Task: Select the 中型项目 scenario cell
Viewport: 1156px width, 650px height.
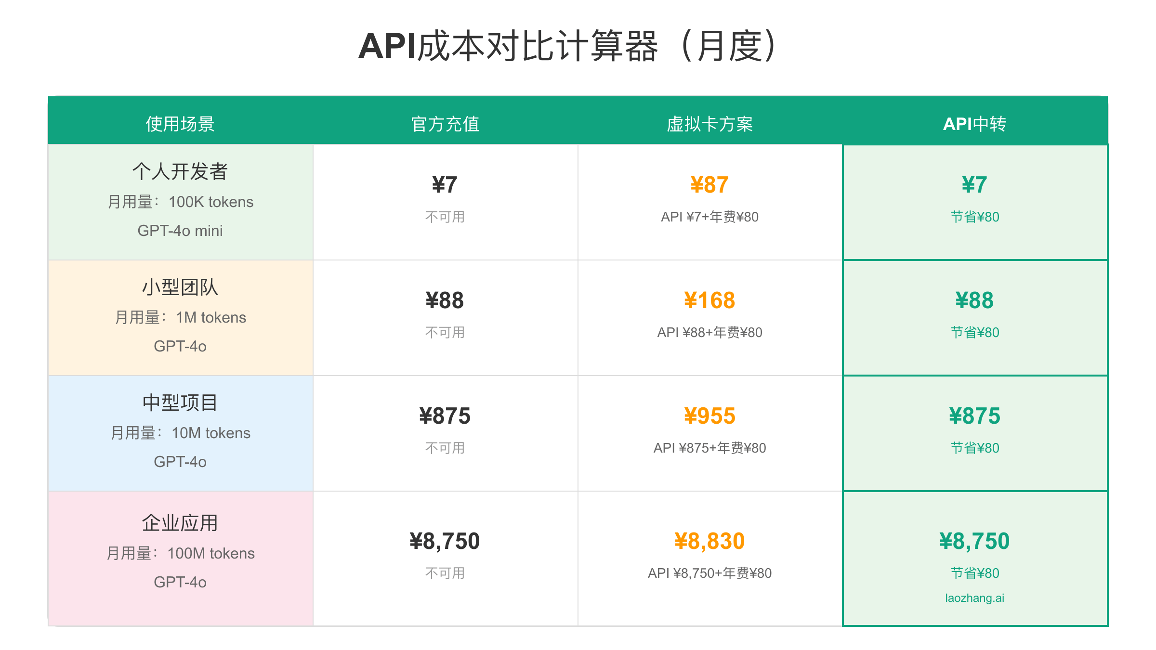Action: click(x=180, y=403)
